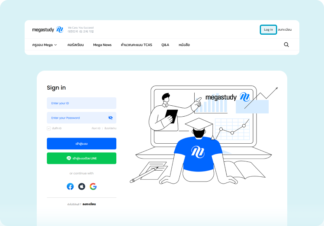Viewport: 324px width, 226px height.
Task: Focus the Enter your ID field
Action: tap(82, 103)
